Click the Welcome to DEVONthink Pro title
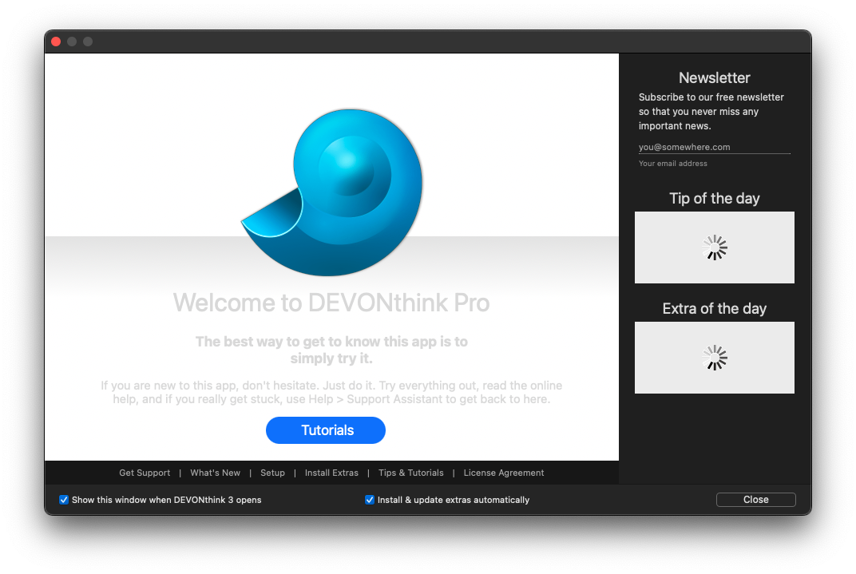Image resolution: width=856 pixels, height=574 pixels. click(x=331, y=303)
